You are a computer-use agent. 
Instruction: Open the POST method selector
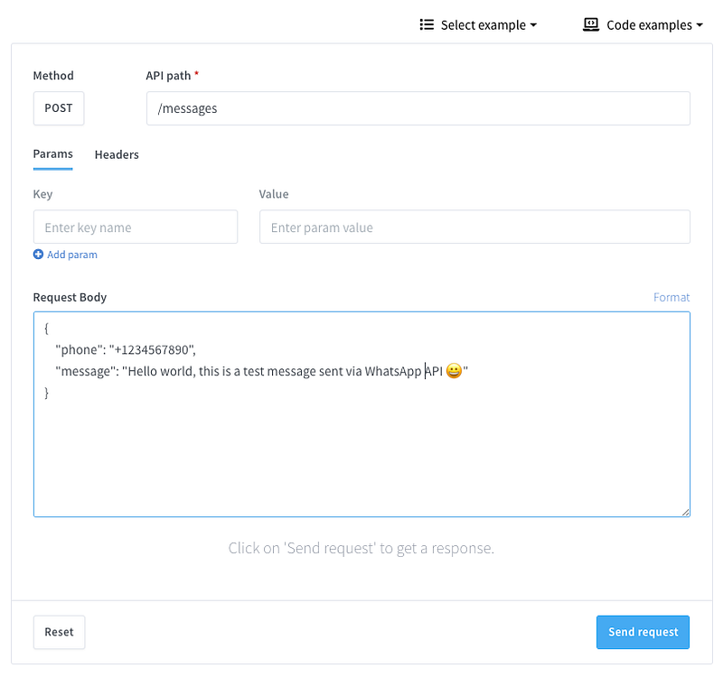(x=59, y=108)
